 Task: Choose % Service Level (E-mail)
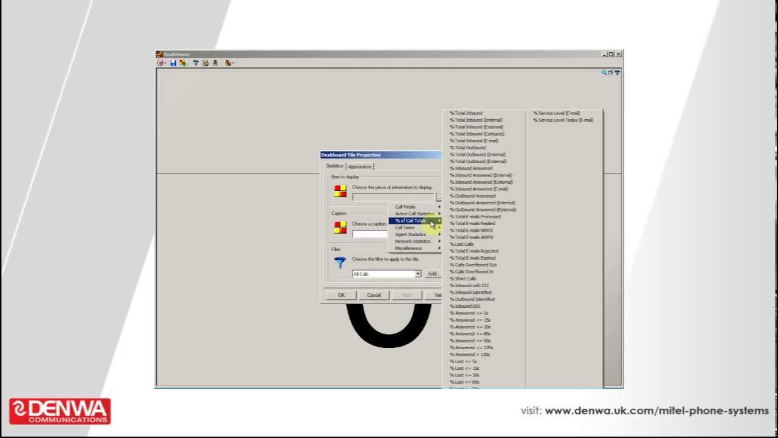pos(557,113)
